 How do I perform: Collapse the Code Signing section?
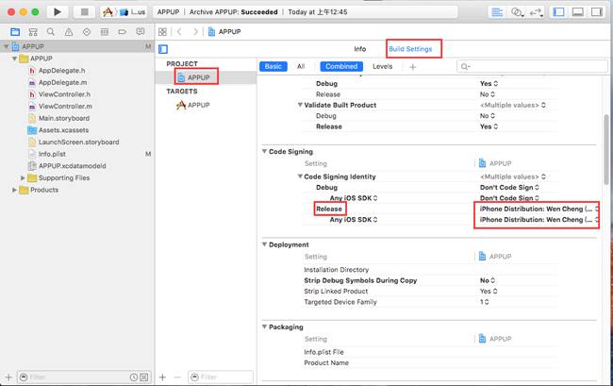pos(265,151)
